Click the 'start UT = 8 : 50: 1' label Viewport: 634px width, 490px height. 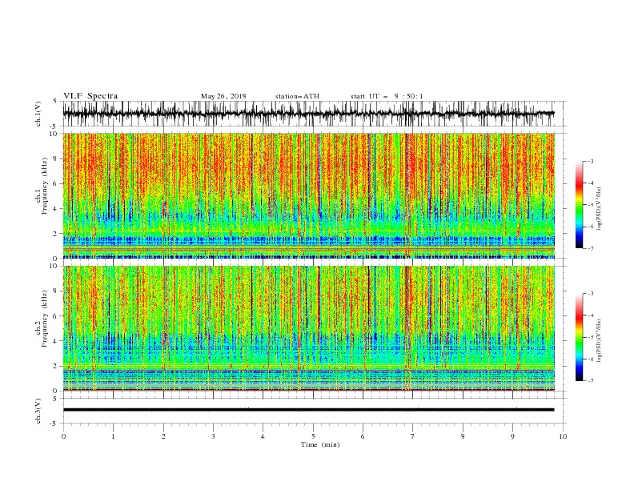387,96
